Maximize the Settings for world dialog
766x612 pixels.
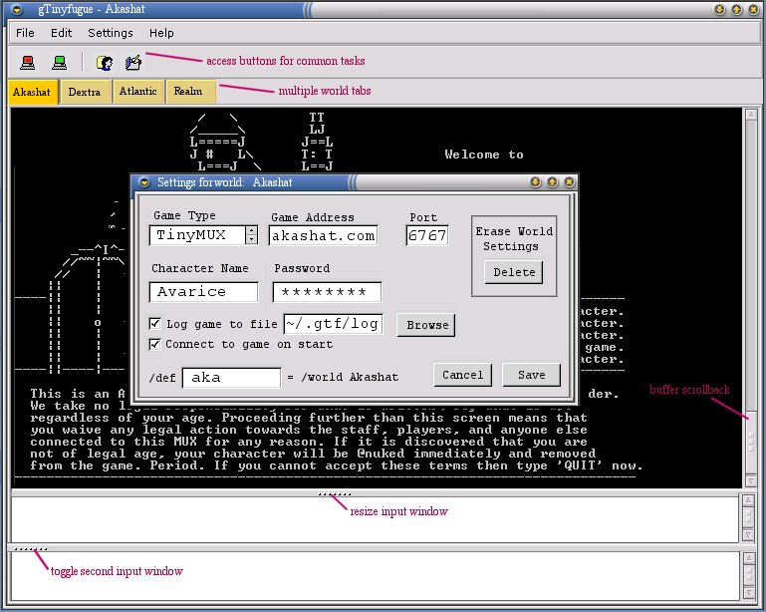tap(553, 182)
